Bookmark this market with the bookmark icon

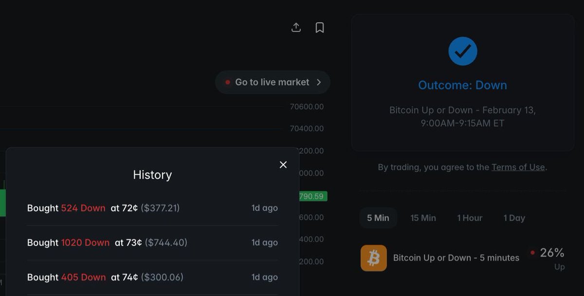(x=320, y=28)
